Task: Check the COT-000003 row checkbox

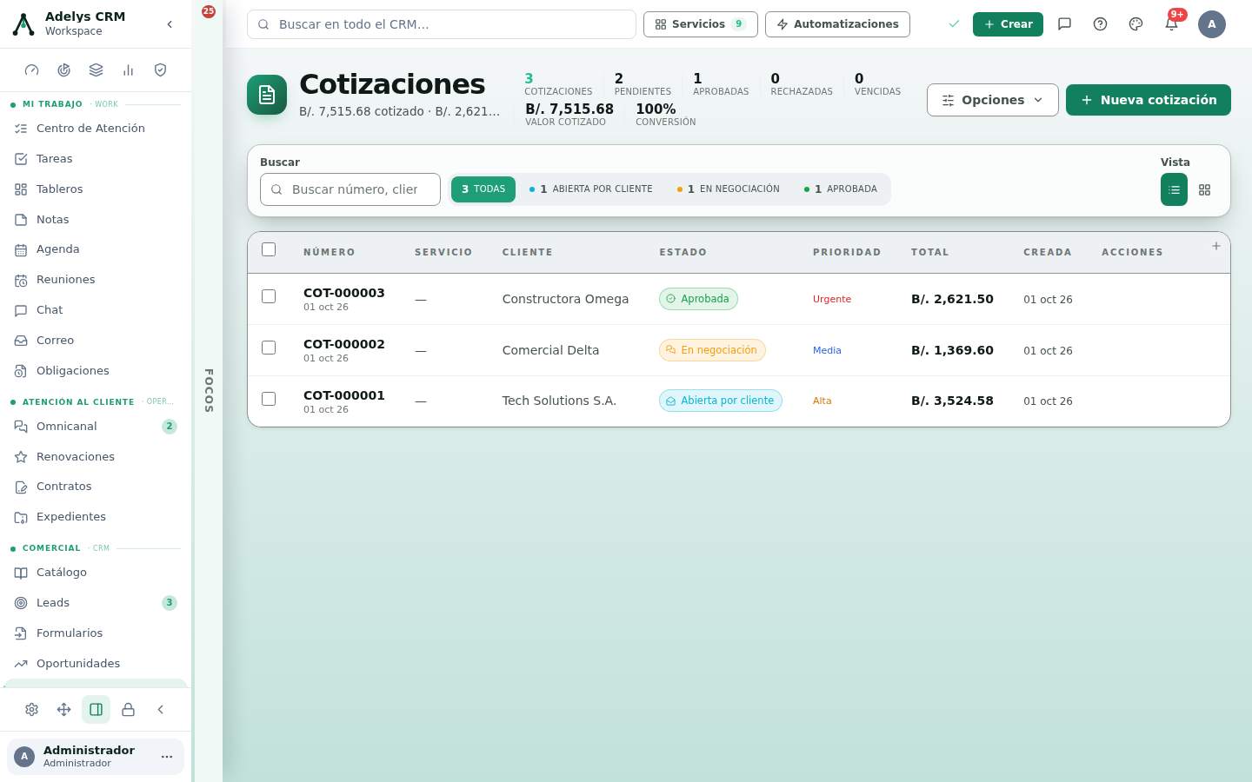Action: tap(269, 296)
